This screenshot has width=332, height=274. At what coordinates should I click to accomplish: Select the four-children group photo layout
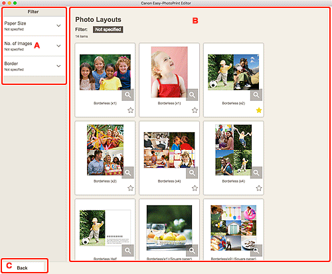pyautogui.click(x=105, y=72)
